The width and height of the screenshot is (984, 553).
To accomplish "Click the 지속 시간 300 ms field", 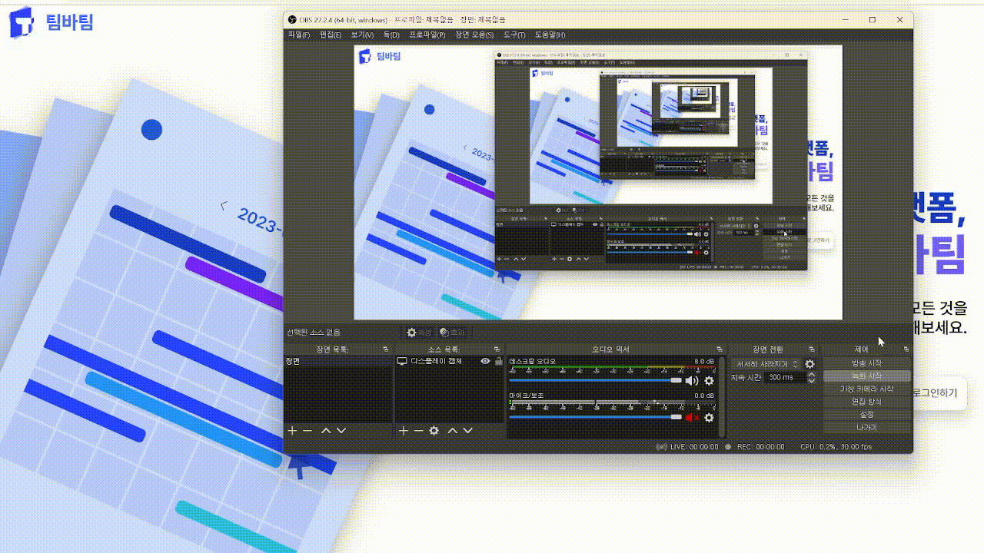I will tap(786, 377).
